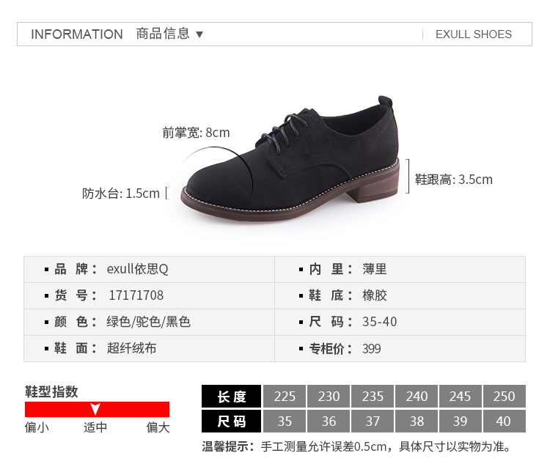
Task: Click the white triangle marker on red bar
Action: click(95, 408)
